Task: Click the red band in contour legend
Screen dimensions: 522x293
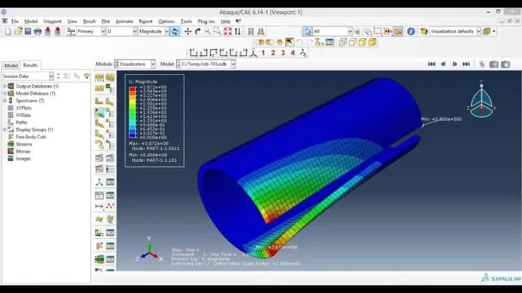Action: pos(132,89)
